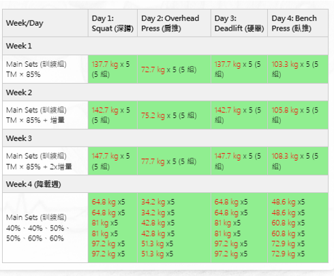
Task: Click the Week 3 section row
Action: coord(165,138)
